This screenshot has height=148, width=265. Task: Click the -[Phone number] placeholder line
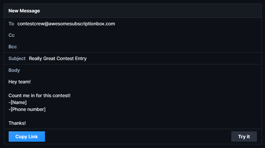(27, 109)
